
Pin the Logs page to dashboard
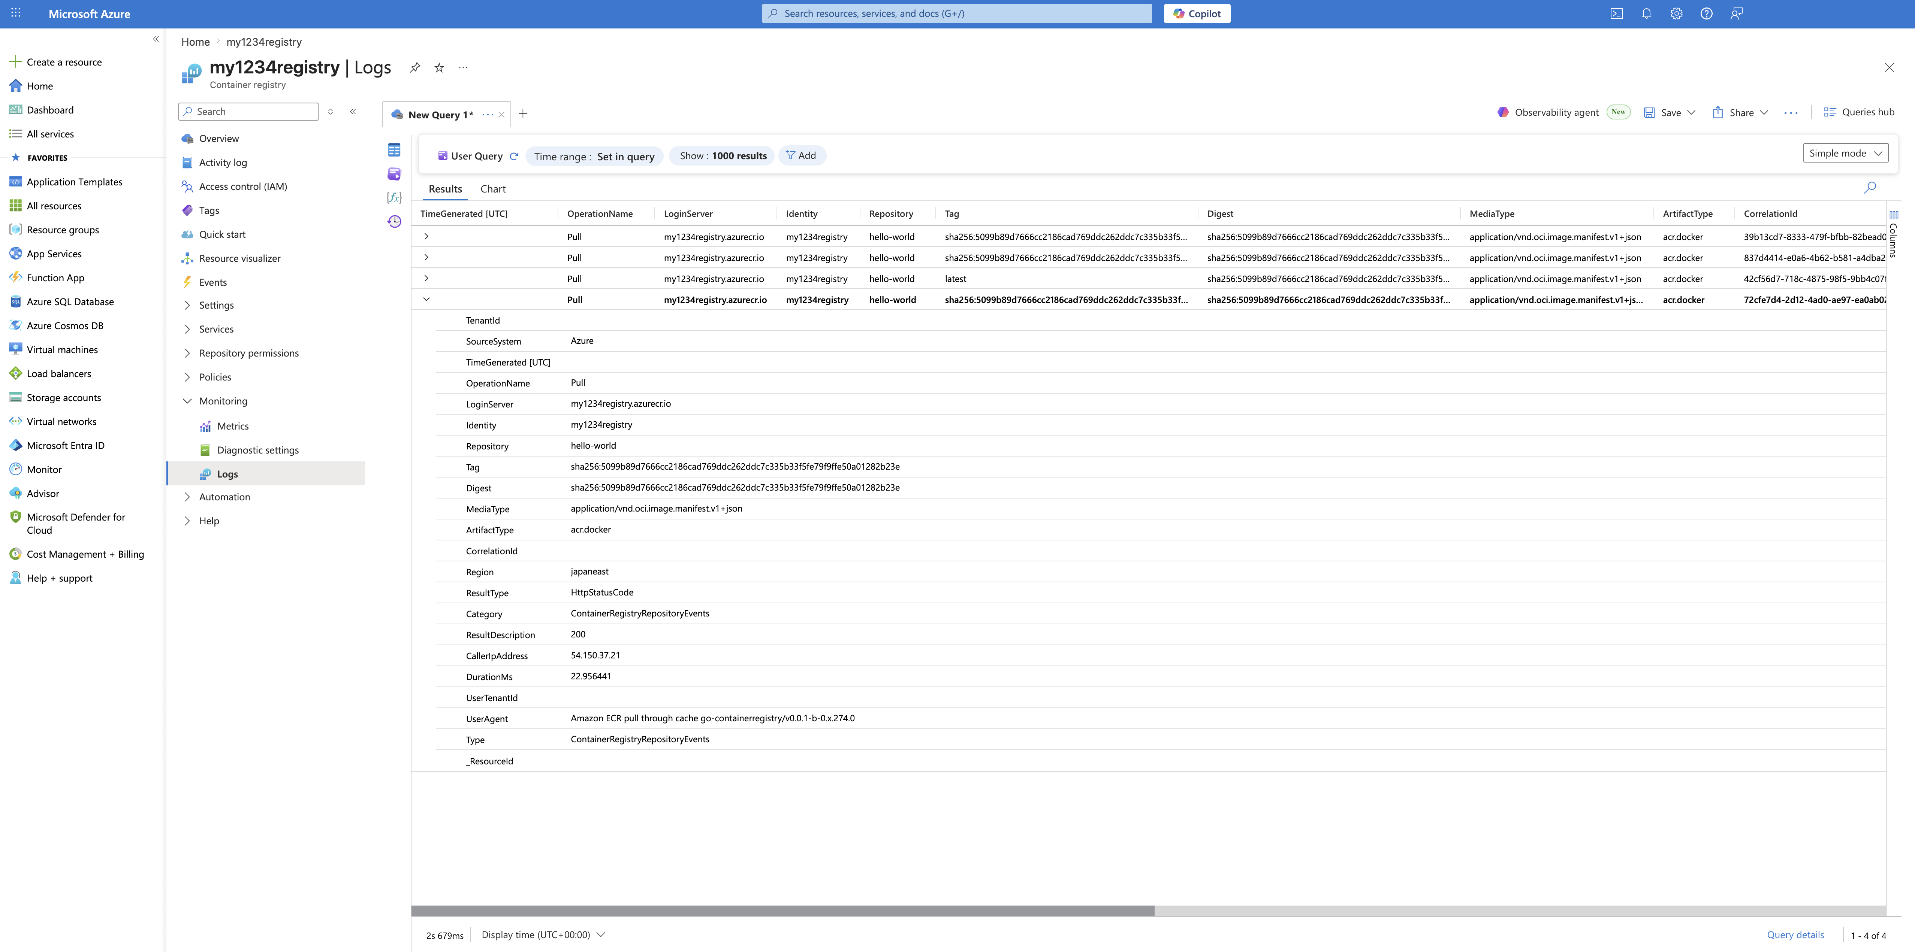click(x=415, y=68)
